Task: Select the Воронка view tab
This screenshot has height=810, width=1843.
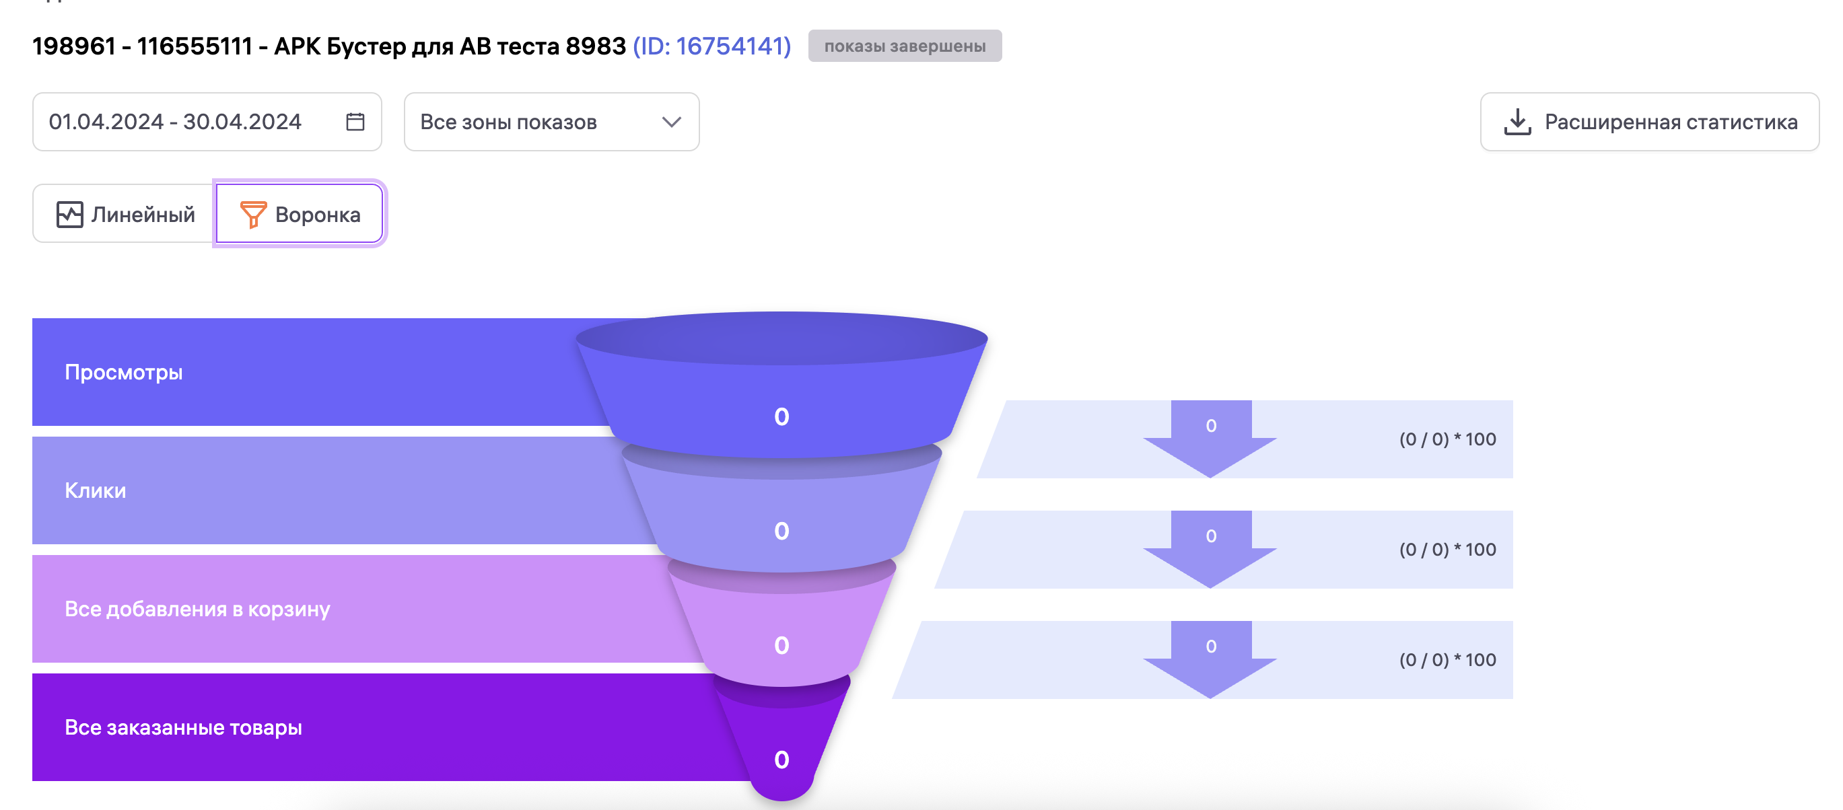Action: tap(300, 215)
